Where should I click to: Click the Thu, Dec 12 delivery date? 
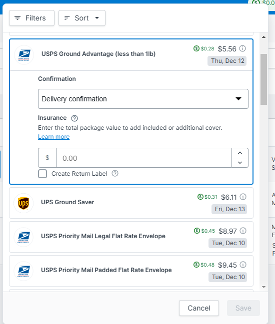point(227,61)
